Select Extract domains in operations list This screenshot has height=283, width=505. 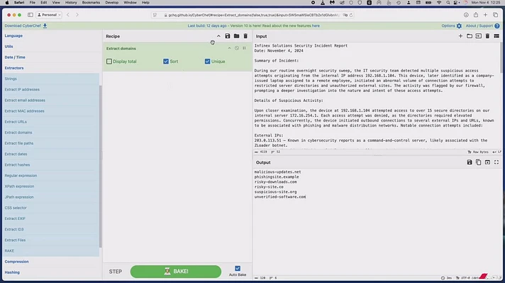(x=51, y=132)
